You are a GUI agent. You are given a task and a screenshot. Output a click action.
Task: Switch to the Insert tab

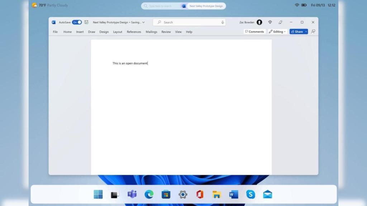[x=80, y=32]
